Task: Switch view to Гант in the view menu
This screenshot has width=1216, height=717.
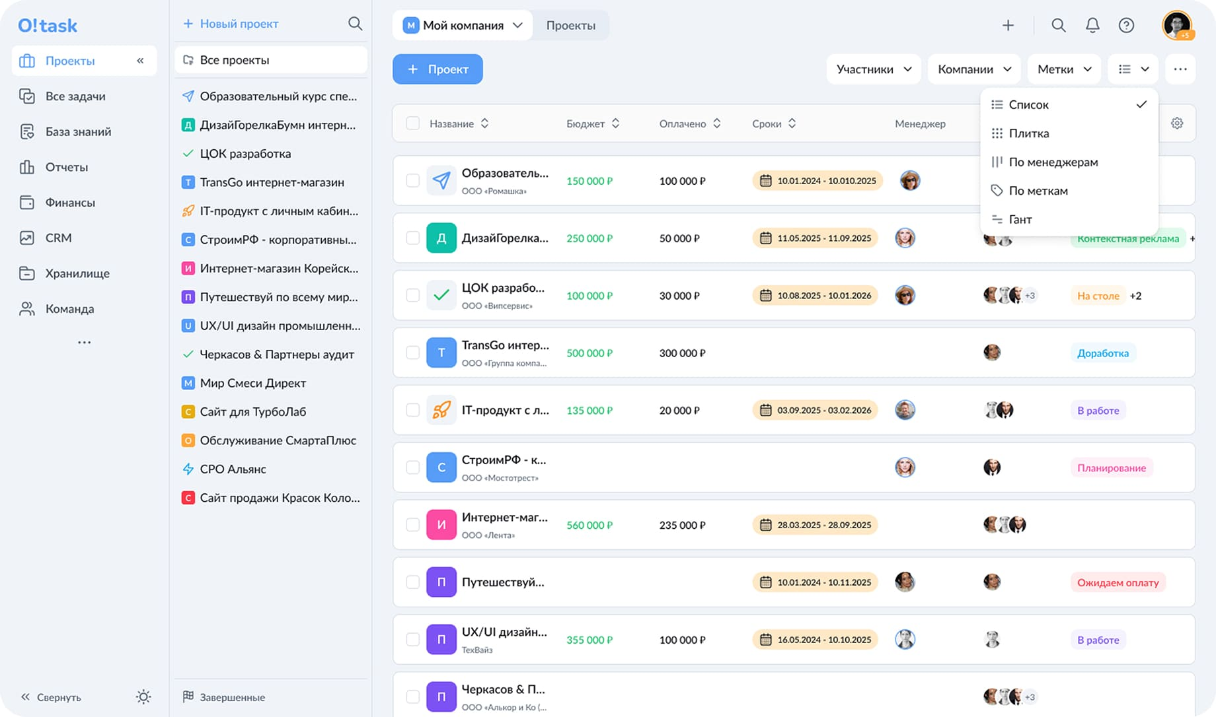Action: point(1020,219)
